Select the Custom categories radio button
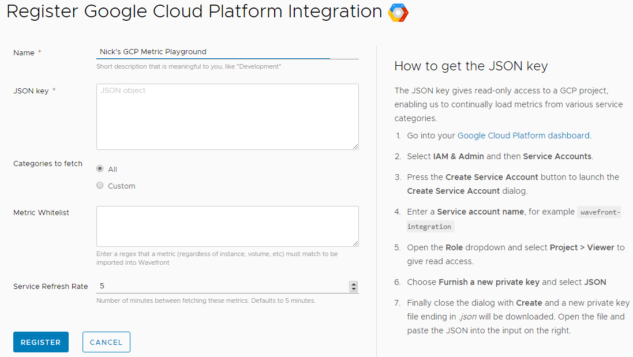 (x=100, y=186)
